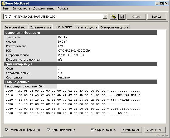Click the Тип диска label

pyautogui.click(x=13, y=37)
